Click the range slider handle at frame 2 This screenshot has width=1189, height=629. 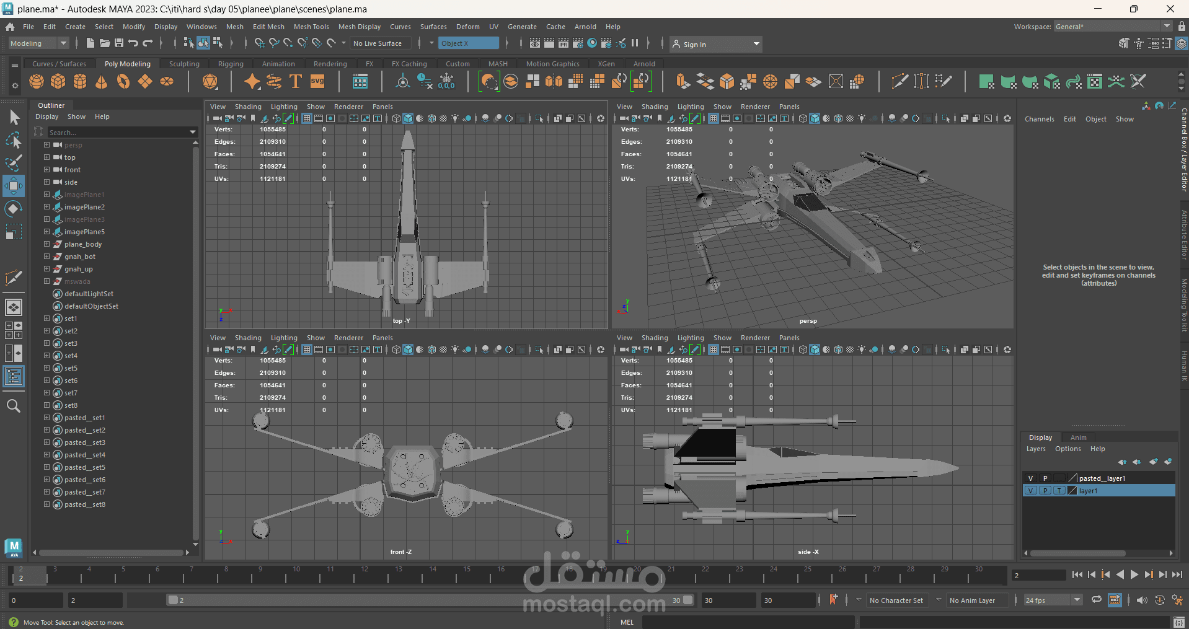tap(173, 600)
